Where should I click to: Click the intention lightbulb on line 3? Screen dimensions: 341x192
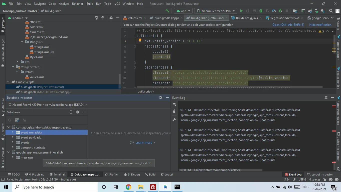point(140,40)
